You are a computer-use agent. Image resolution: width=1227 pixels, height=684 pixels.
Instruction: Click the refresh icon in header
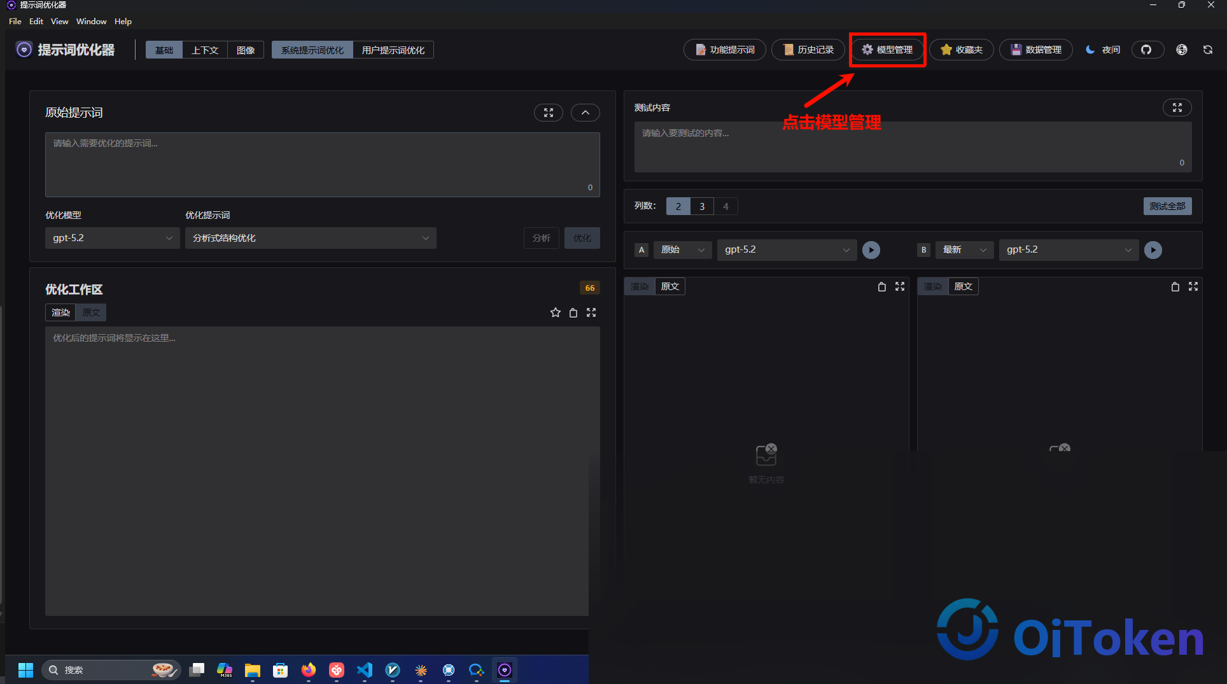point(1208,50)
